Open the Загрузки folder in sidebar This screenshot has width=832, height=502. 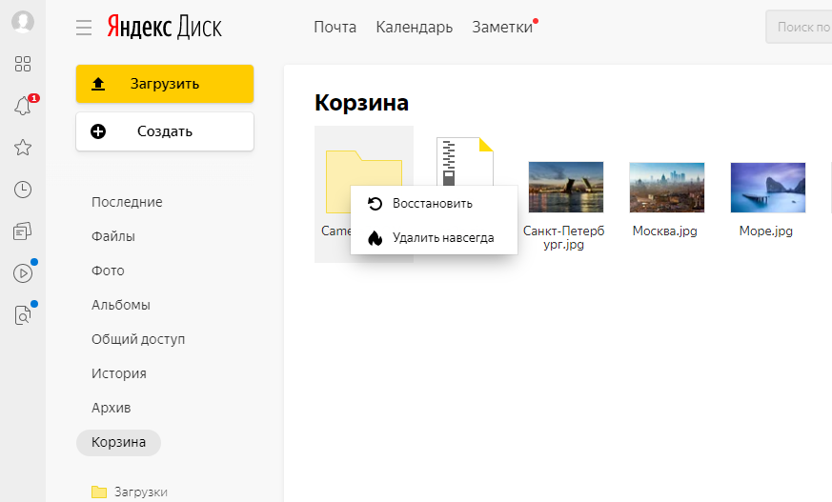tap(130, 492)
